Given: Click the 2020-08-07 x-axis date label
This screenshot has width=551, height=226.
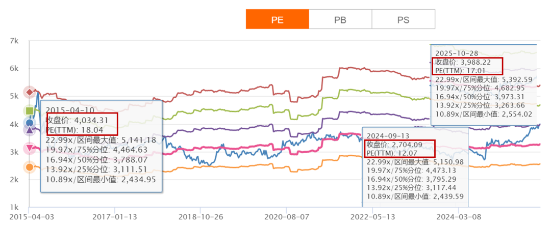Looking at the screenshot, I should [287, 216].
